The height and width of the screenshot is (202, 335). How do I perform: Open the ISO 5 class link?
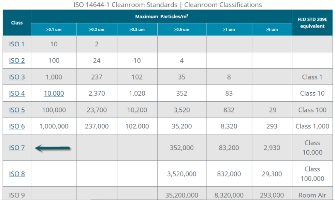pyautogui.click(x=17, y=110)
